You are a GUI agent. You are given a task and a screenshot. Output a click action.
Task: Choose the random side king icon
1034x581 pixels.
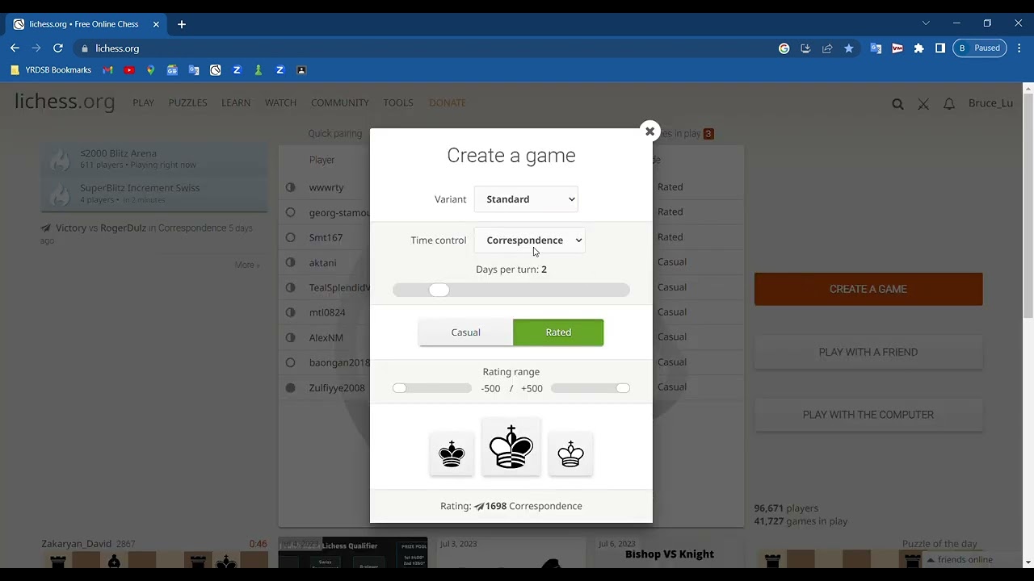click(x=511, y=447)
